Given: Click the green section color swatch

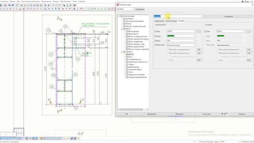Looking at the screenshot, I should pyautogui.click(x=221, y=36).
